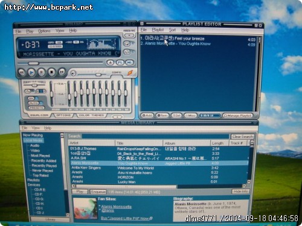This screenshot has width=302, height=226.
Task: Click the Manage Playlist button
Action: [x=238, y=116]
